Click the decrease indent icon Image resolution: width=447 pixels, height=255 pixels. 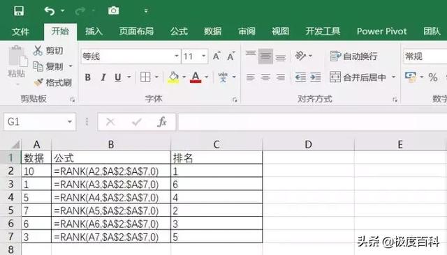tap(300, 77)
